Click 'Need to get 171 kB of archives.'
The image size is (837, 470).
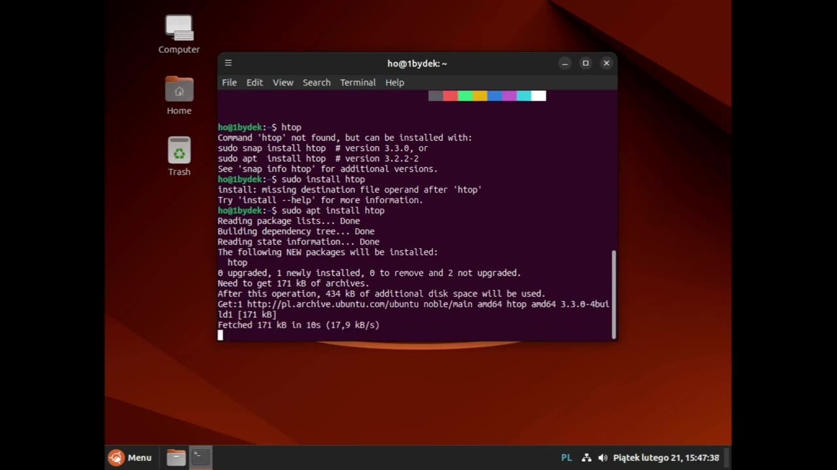coord(294,283)
